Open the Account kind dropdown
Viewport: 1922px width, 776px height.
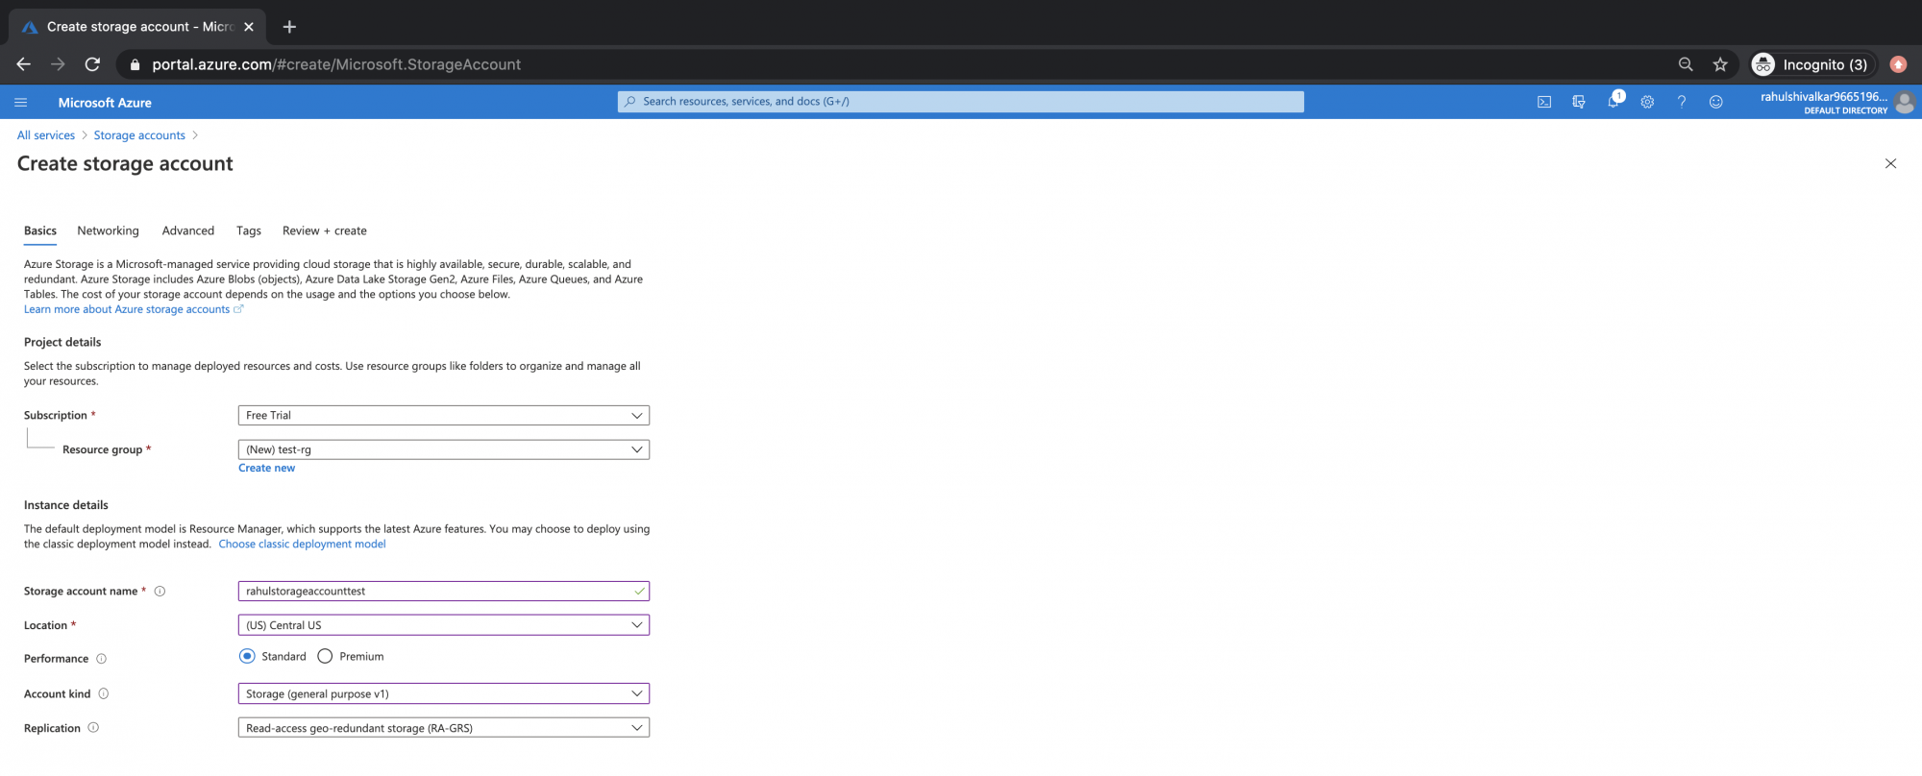444,693
